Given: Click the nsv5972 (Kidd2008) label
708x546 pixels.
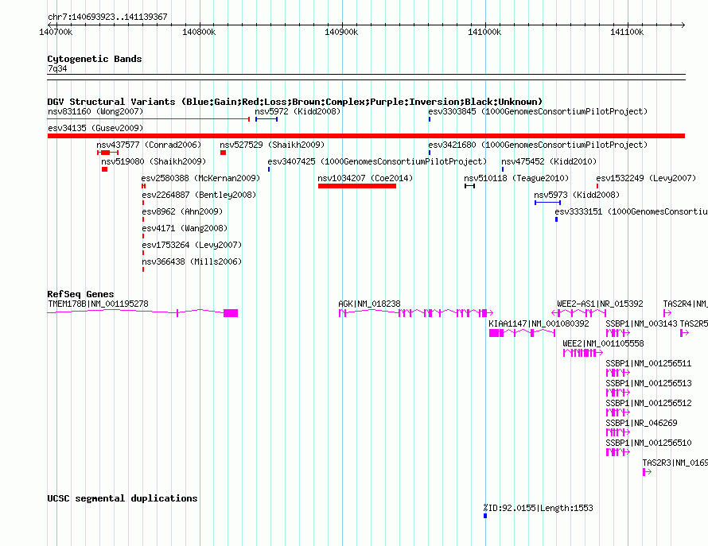Looking at the screenshot, I should point(298,111).
